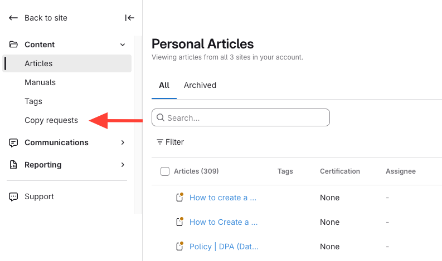The width and height of the screenshot is (442, 261).
Task: Select the All tab
Action: pyautogui.click(x=164, y=85)
